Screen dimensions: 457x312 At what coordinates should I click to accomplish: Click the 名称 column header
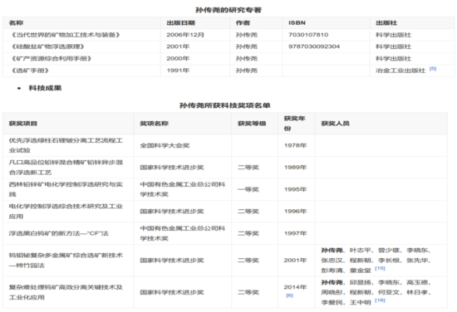[x=16, y=22]
